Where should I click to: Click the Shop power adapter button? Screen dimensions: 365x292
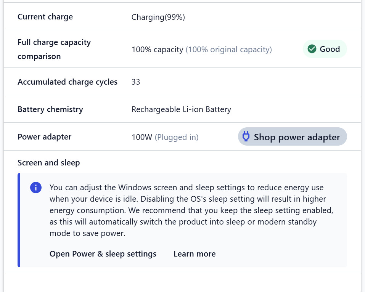point(293,136)
